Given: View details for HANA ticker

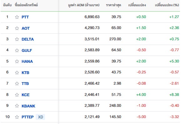Looking at the screenshot, I should point(27,62).
